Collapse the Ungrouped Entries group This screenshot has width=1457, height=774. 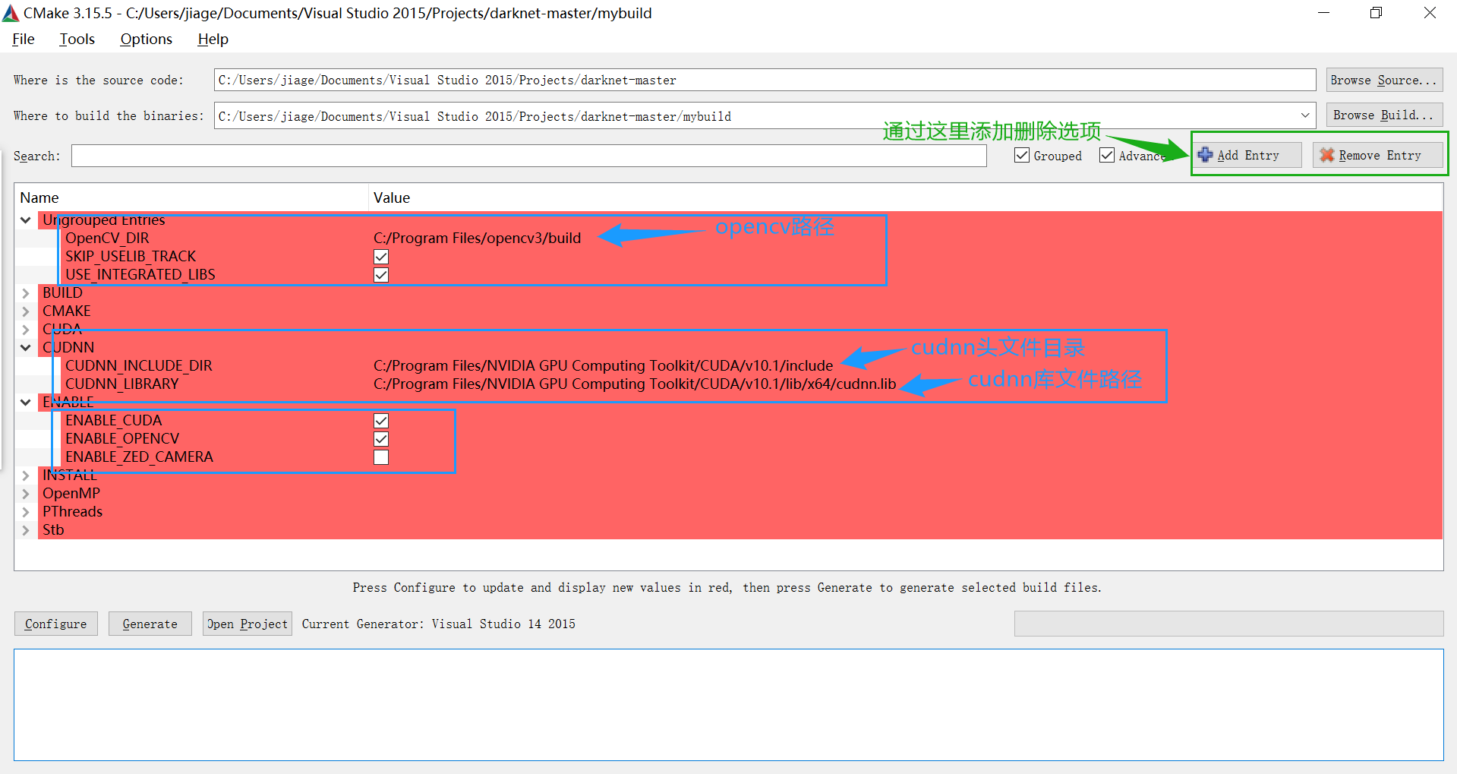pos(26,220)
